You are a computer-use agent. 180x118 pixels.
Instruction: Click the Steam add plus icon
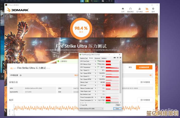click(2, 76)
